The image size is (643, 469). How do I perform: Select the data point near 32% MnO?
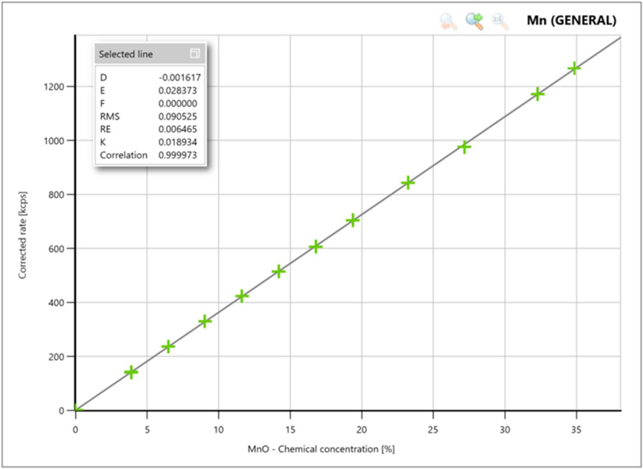point(537,94)
